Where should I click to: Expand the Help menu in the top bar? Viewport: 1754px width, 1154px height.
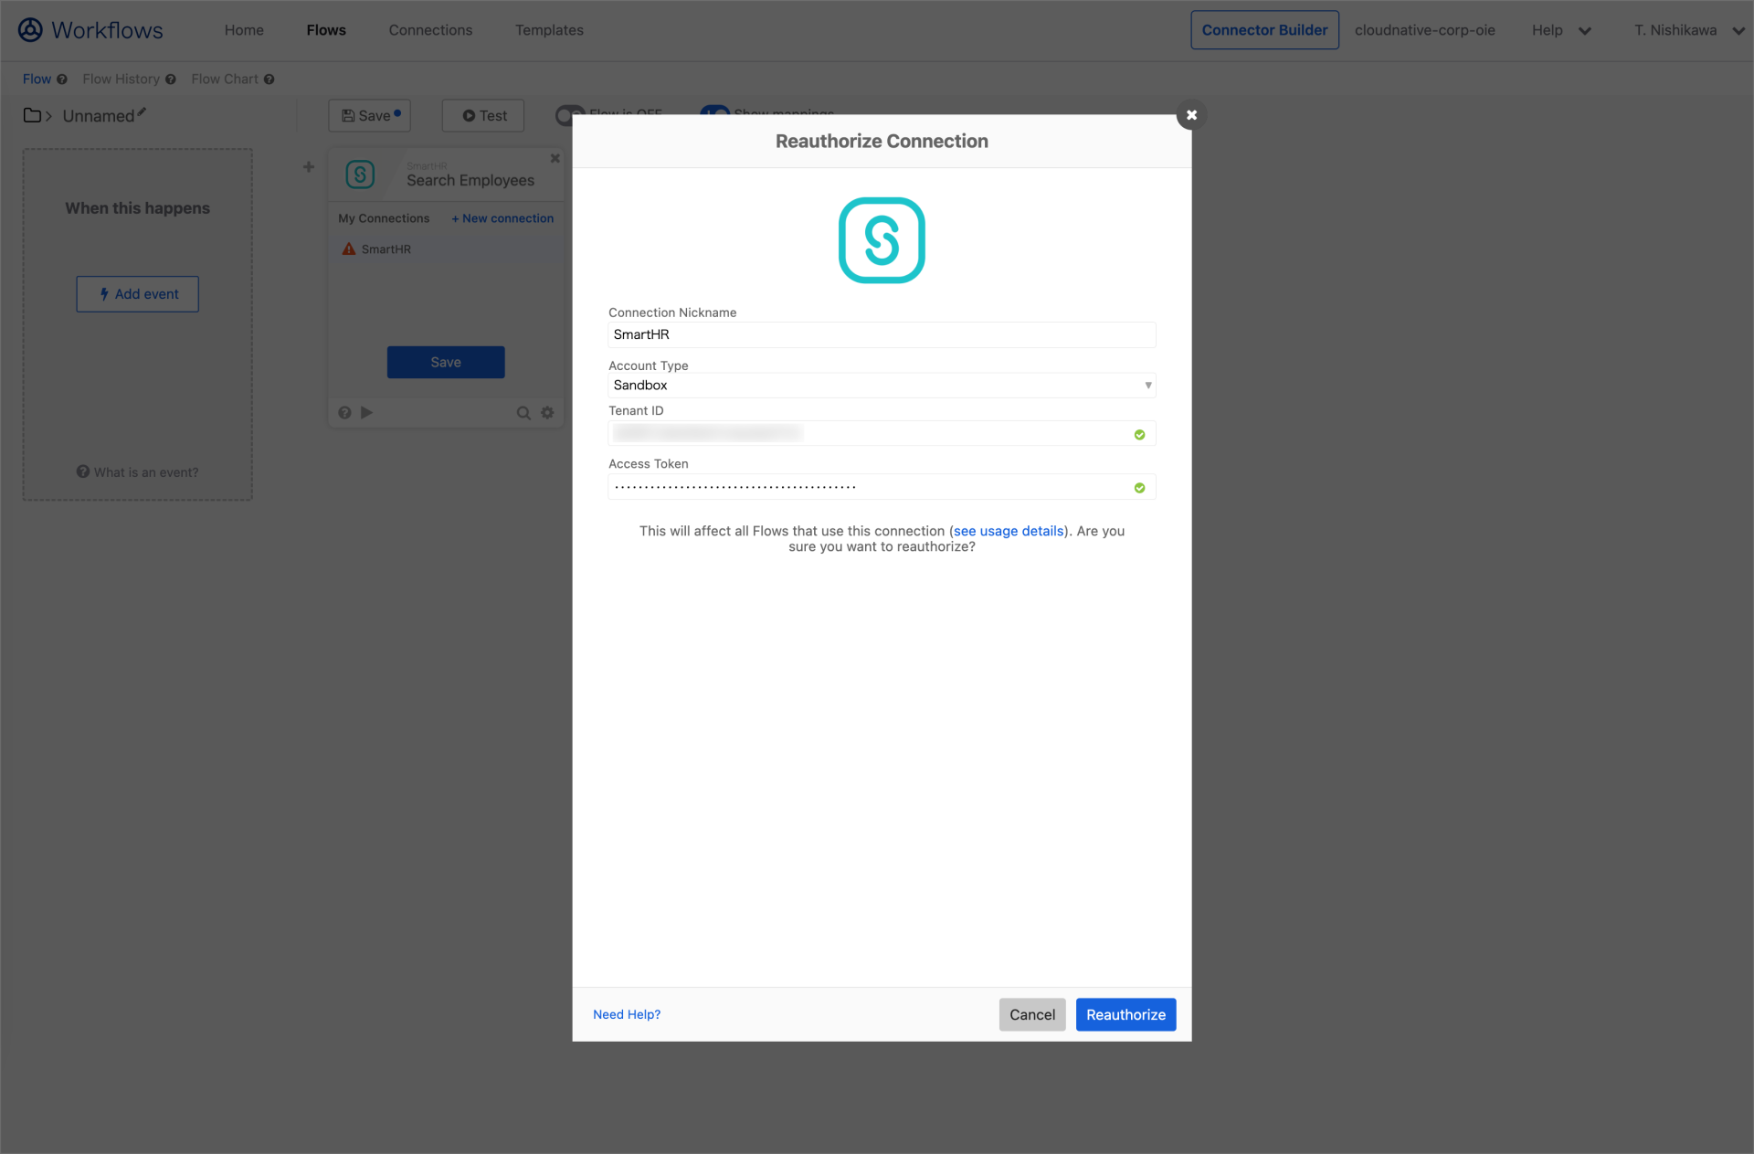coord(1561,29)
